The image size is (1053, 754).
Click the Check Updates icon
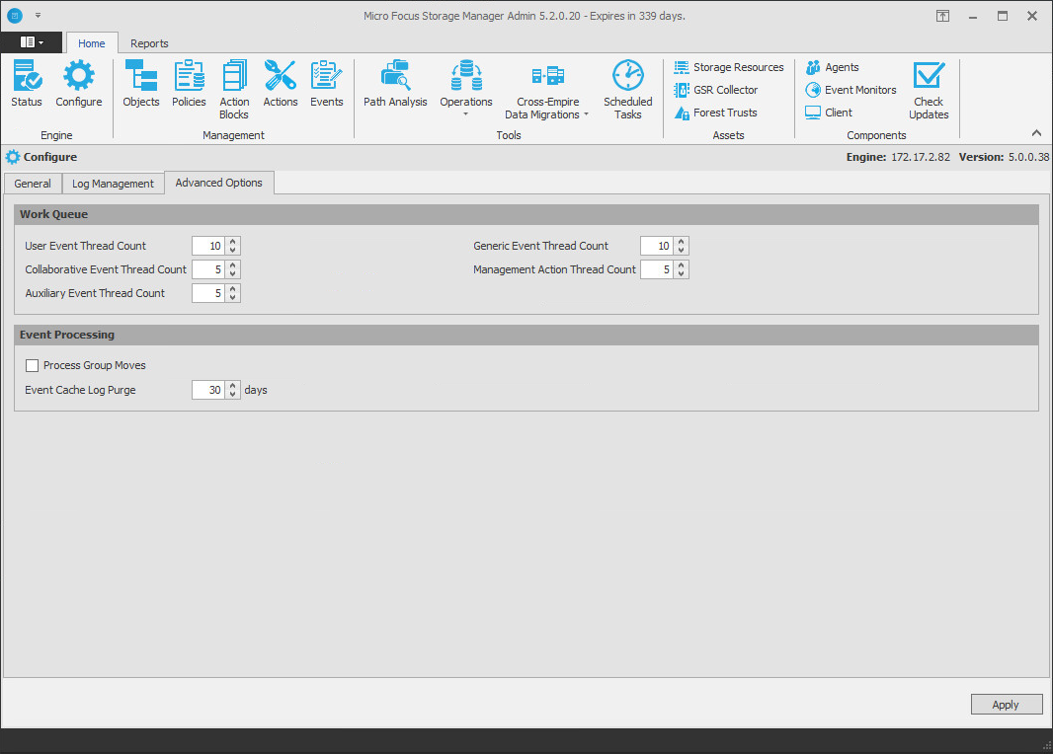click(x=929, y=90)
